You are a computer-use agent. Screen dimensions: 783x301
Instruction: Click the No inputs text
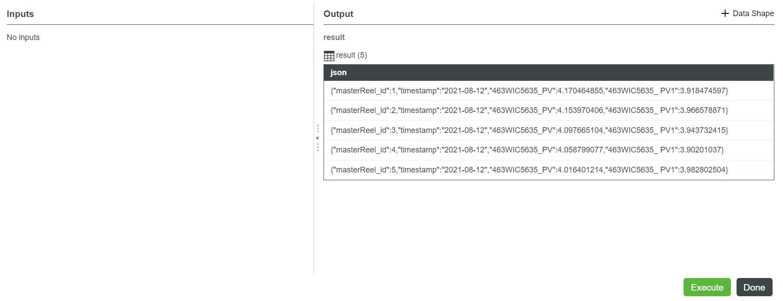point(23,37)
